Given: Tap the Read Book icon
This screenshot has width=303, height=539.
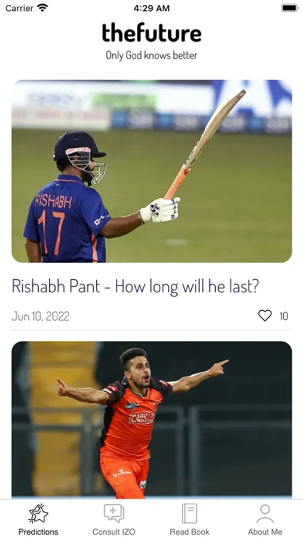Looking at the screenshot, I should pos(189,514).
